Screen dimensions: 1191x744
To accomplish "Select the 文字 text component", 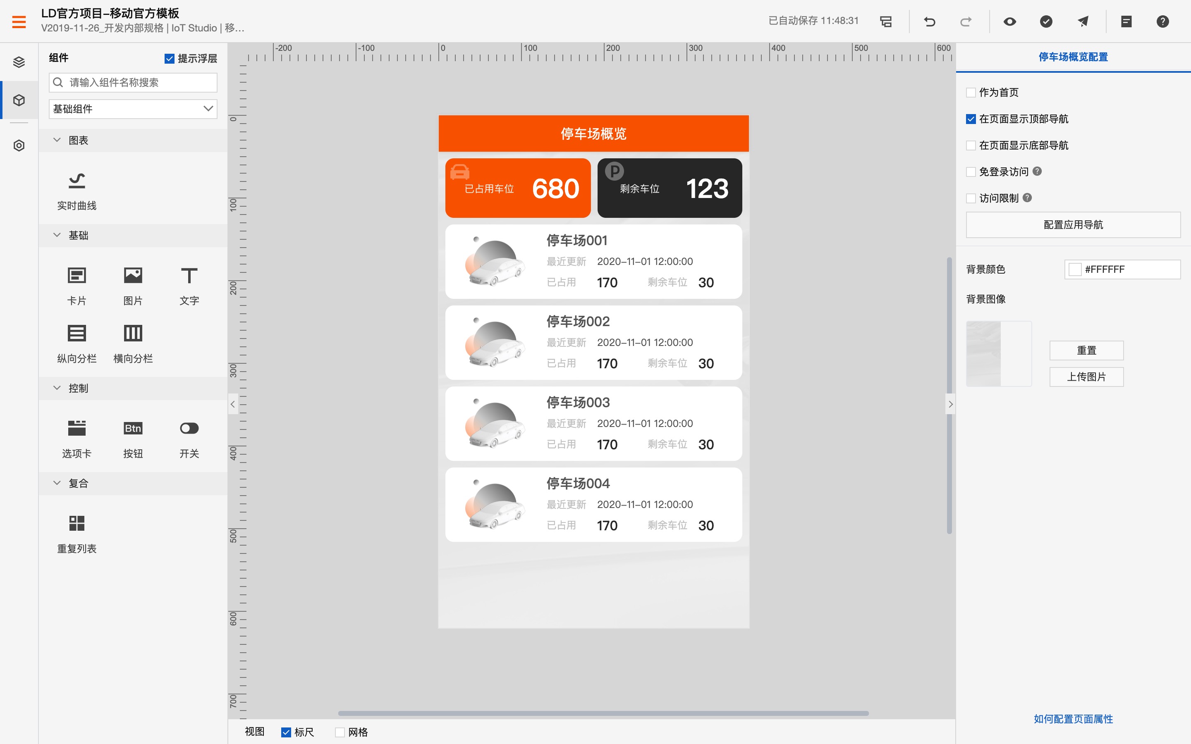I will [189, 286].
